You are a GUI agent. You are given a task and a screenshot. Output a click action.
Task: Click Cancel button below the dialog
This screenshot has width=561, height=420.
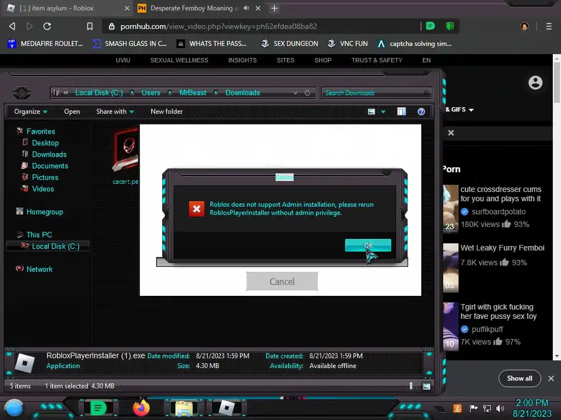click(x=282, y=282)
